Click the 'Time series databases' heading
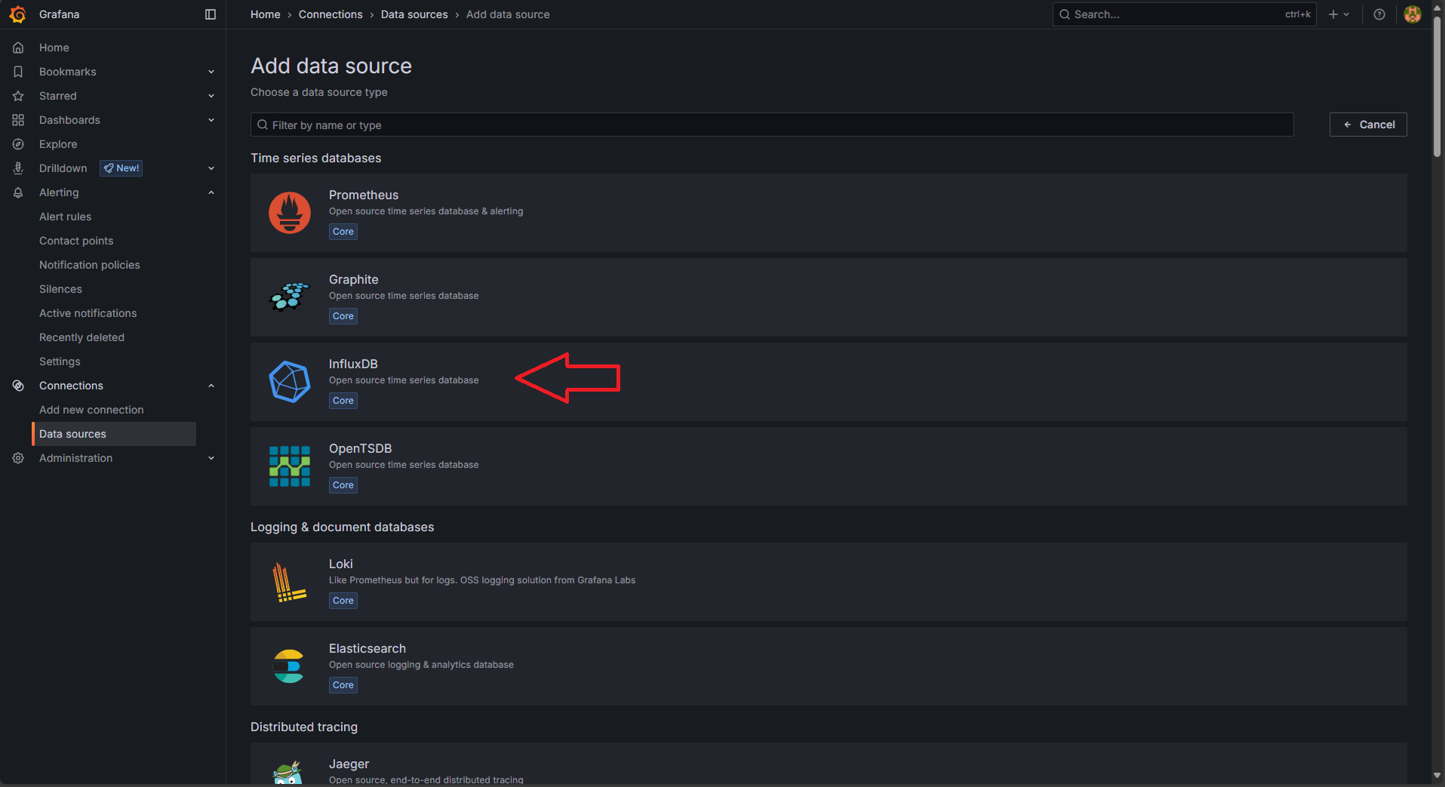The image size is (1445, 787). point(316,158)
